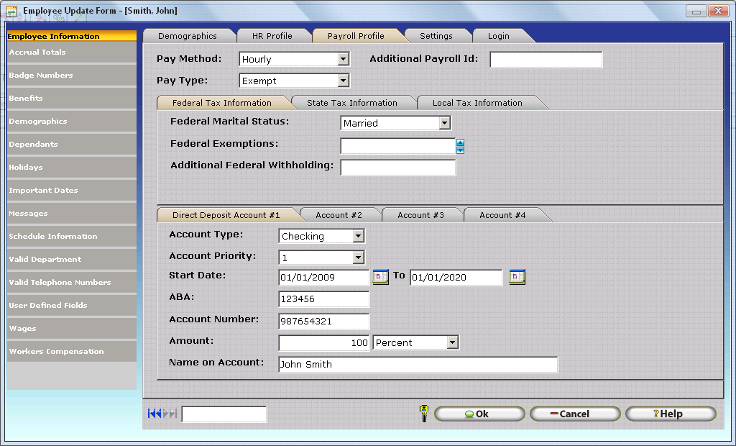The width and height of the screenshot is (736, 446).
Task: Open the Account Type dropdown
Action: point(358,236)
